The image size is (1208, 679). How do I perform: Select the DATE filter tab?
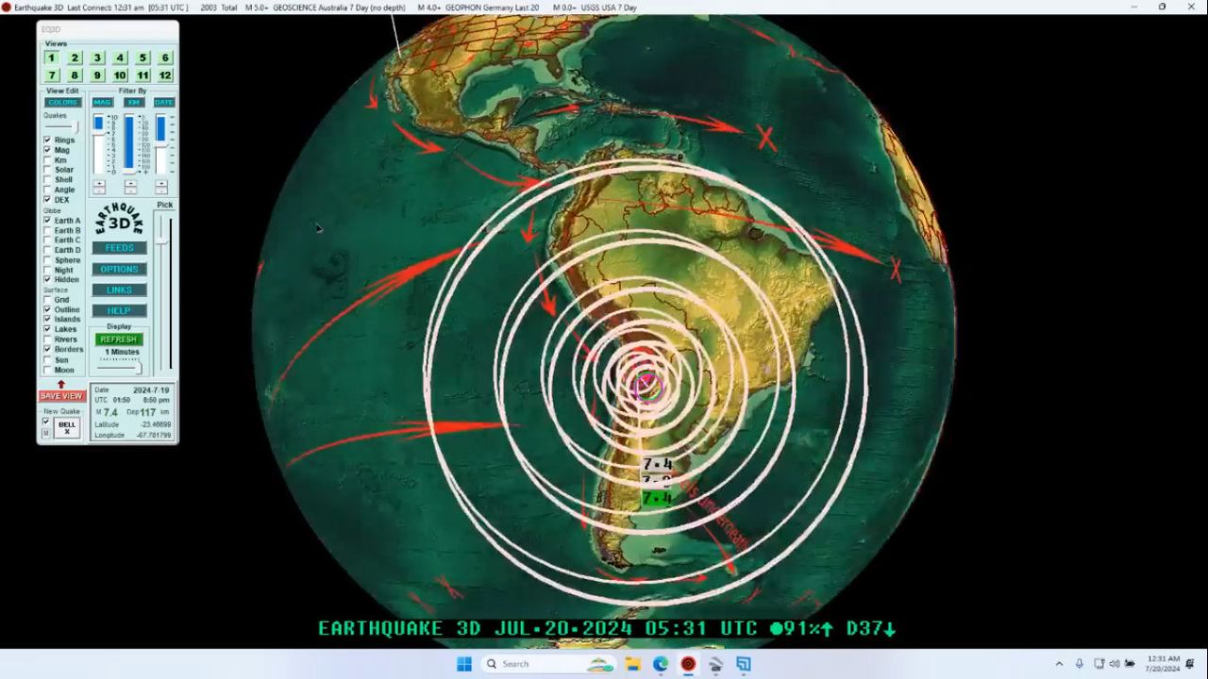click(164, 102)
